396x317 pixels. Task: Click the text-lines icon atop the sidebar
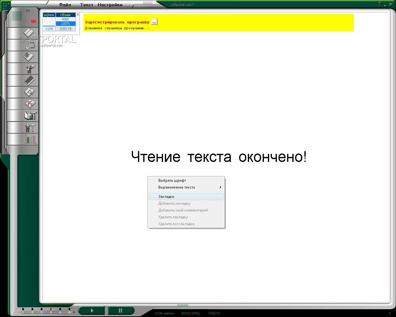click(17, 16)
